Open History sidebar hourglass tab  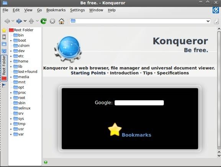[4, 37]
